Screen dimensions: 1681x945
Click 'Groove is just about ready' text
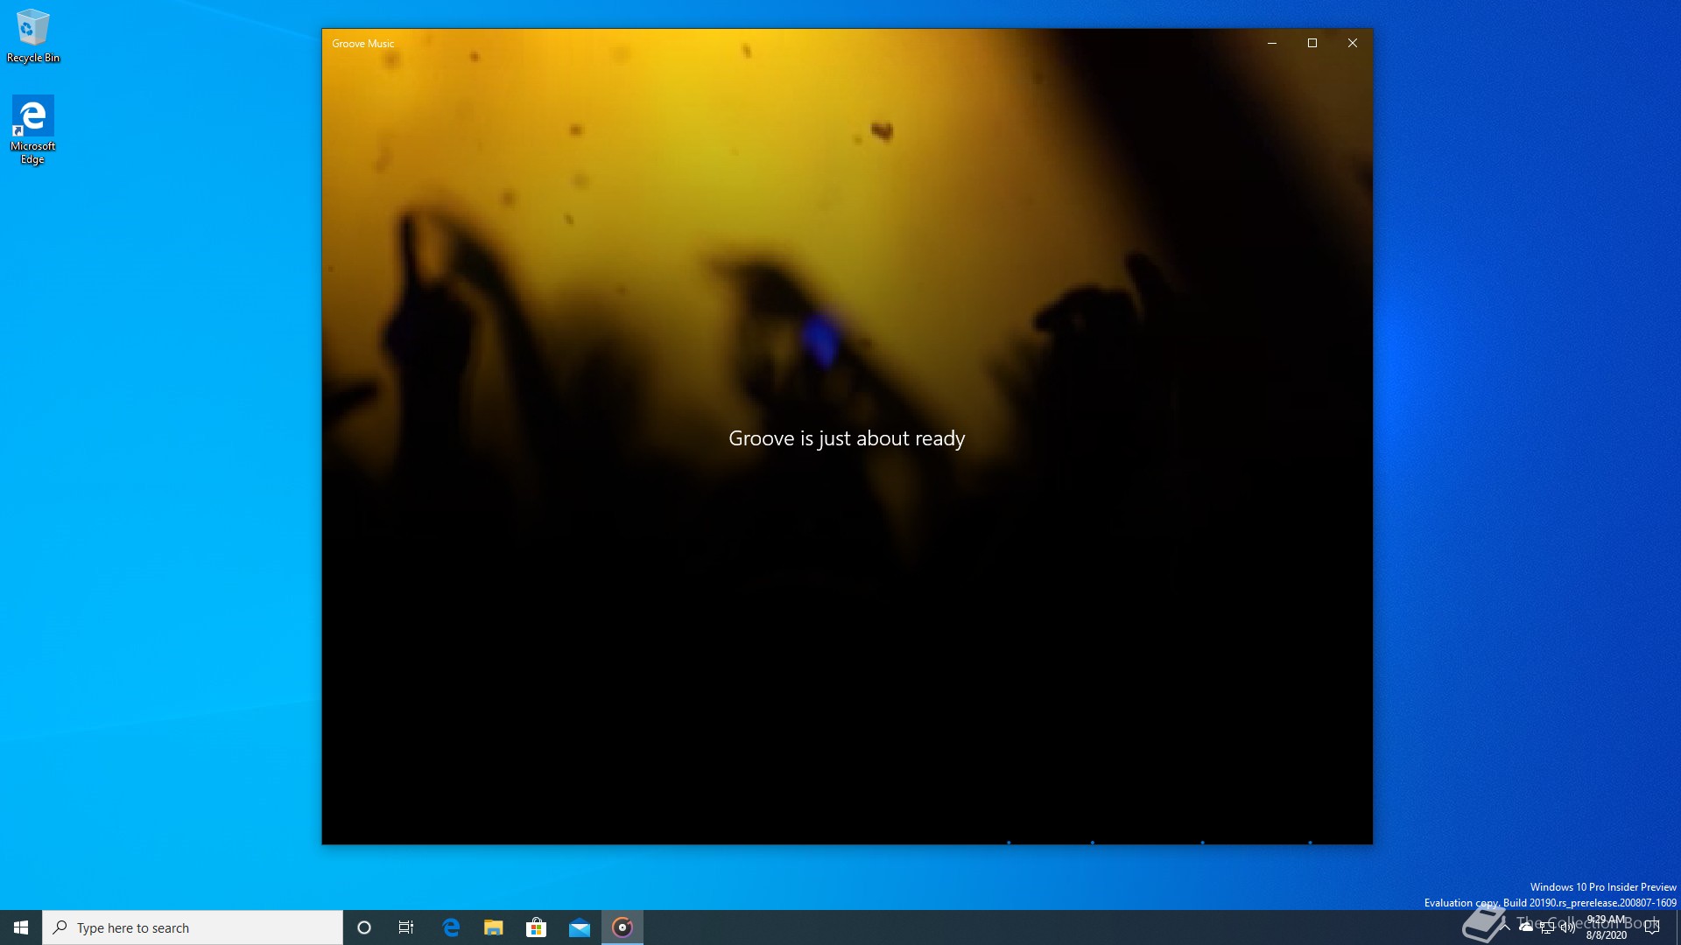point(847,438)
